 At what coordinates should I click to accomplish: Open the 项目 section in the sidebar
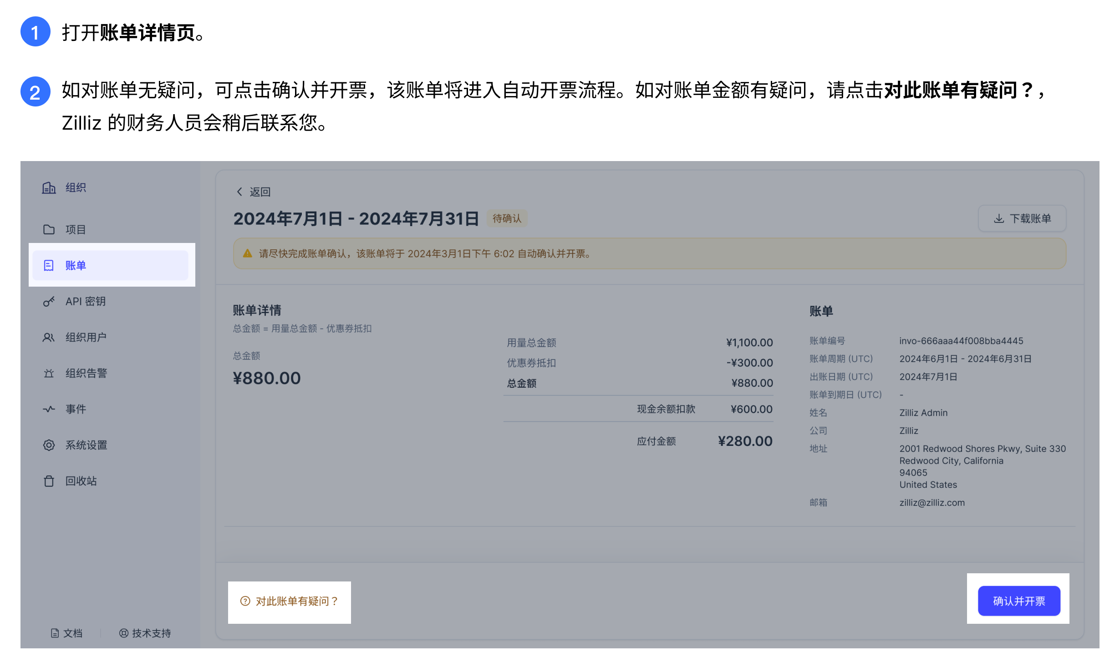click(75, 229)
